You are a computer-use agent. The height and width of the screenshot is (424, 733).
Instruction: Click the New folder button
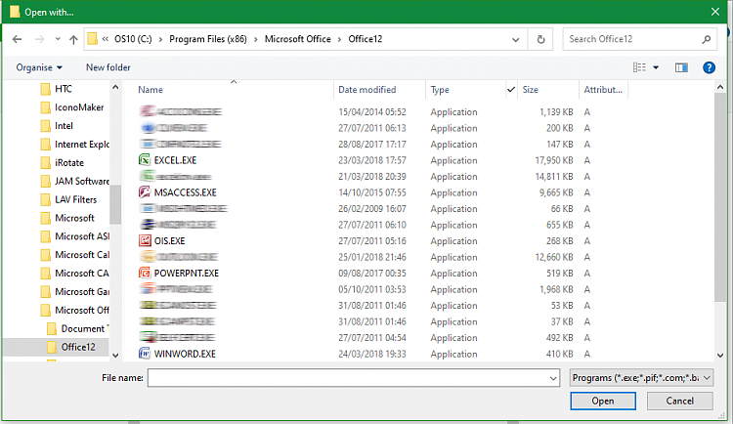point(108,67)
